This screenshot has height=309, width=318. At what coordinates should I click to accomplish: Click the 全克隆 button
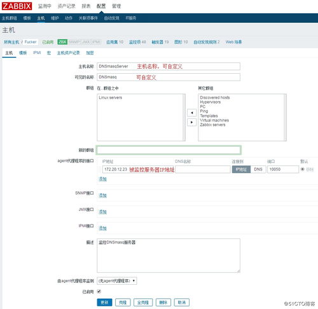point(143,303)
